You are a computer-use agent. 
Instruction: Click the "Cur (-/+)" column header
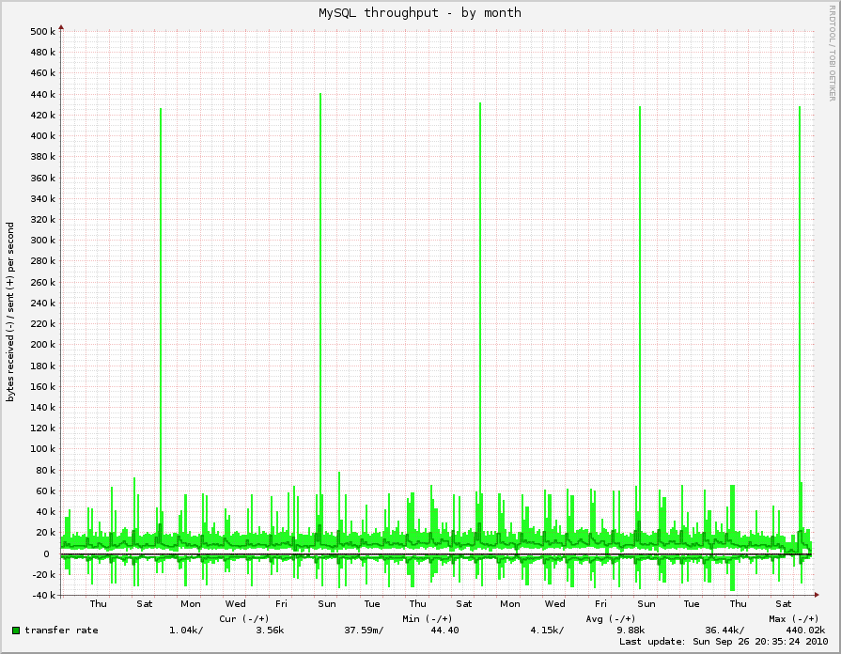click(244, 619)
